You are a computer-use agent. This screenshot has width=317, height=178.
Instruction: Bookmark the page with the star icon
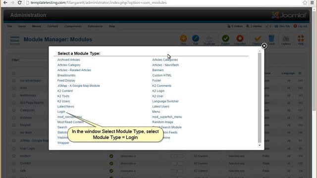(x=305, y=2)
